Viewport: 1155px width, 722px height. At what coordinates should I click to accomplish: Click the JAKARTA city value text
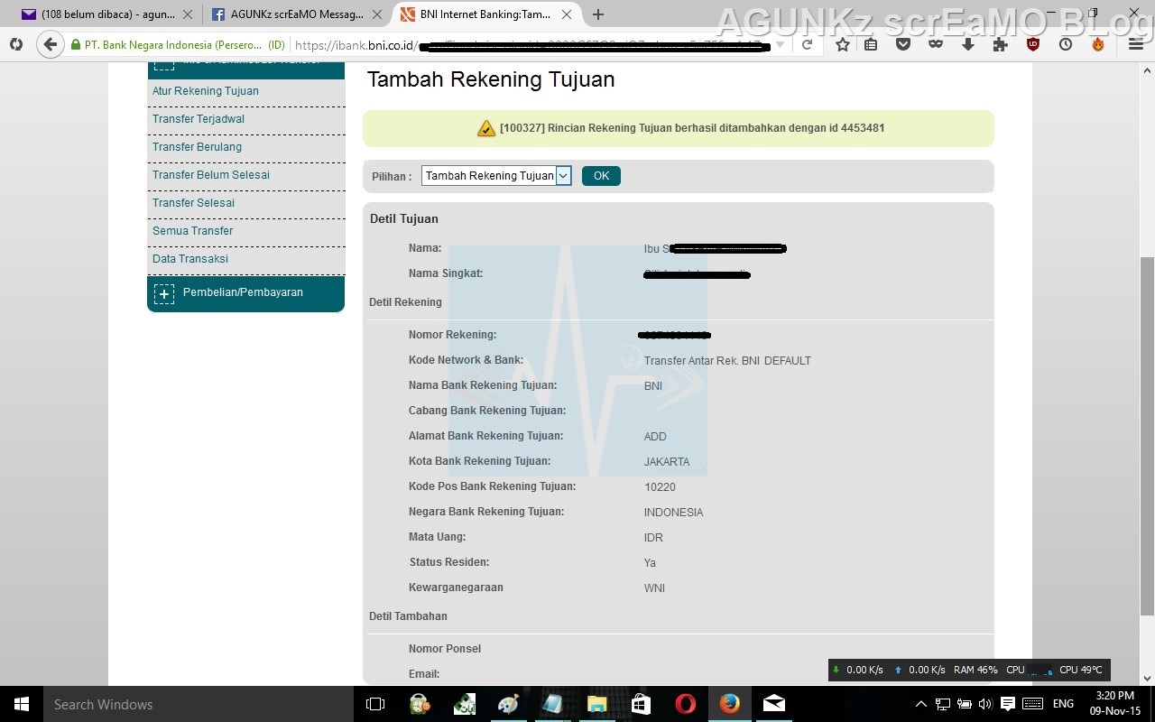667,462
